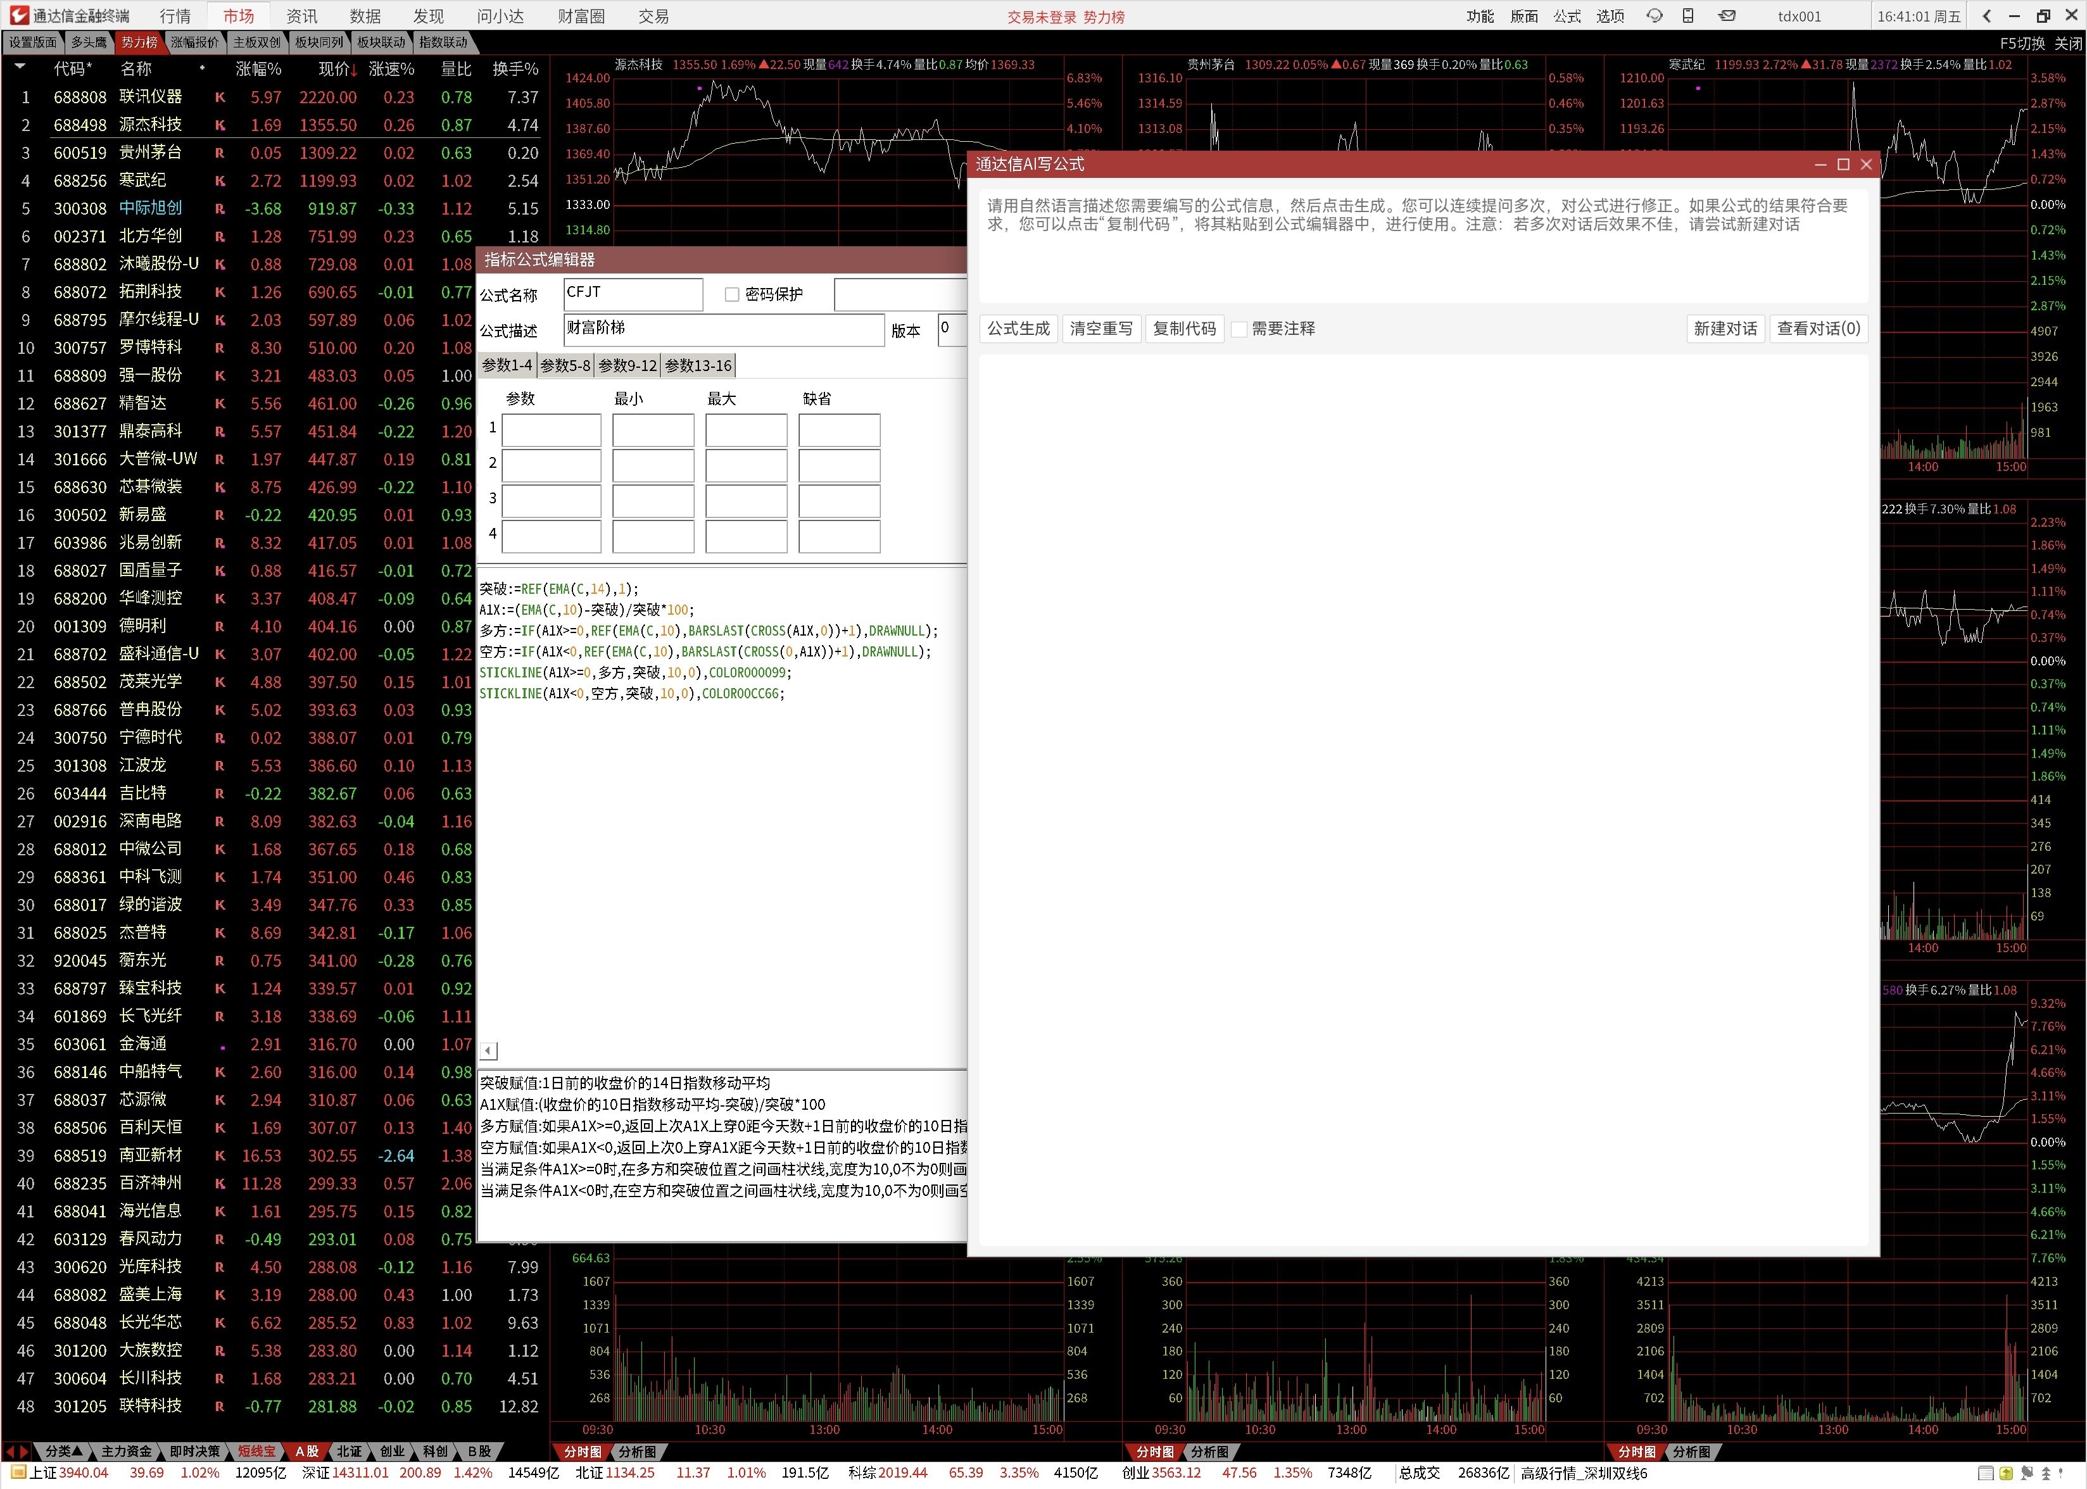Image resolution: width=2087 pixels, height=1489 pixels.
Task: Open the list panel icon in status bar
Action: click(x=1985, y=1473)
